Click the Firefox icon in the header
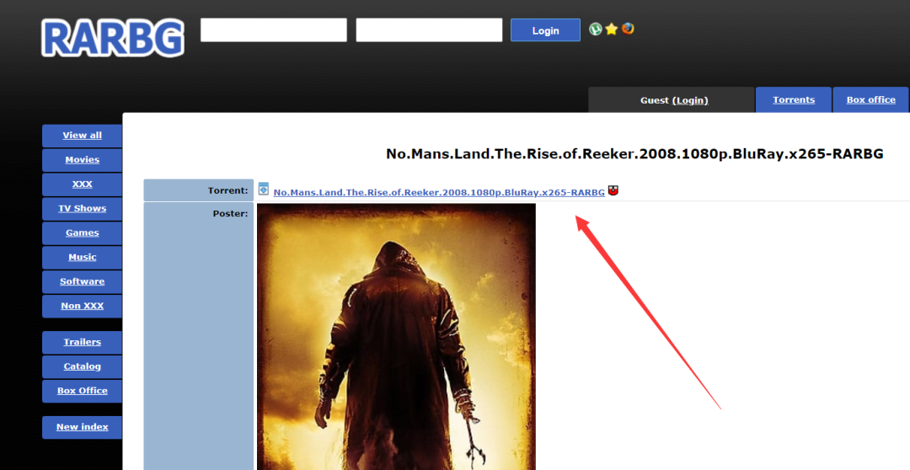 pyautogui.click(x=628, y=29)
